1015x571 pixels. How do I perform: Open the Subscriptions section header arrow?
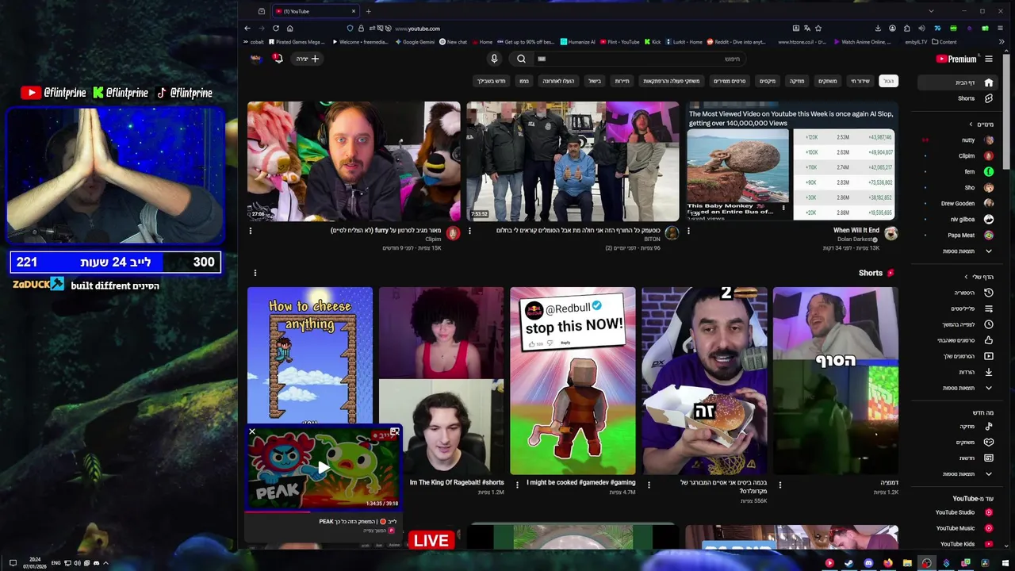(971, 125)
